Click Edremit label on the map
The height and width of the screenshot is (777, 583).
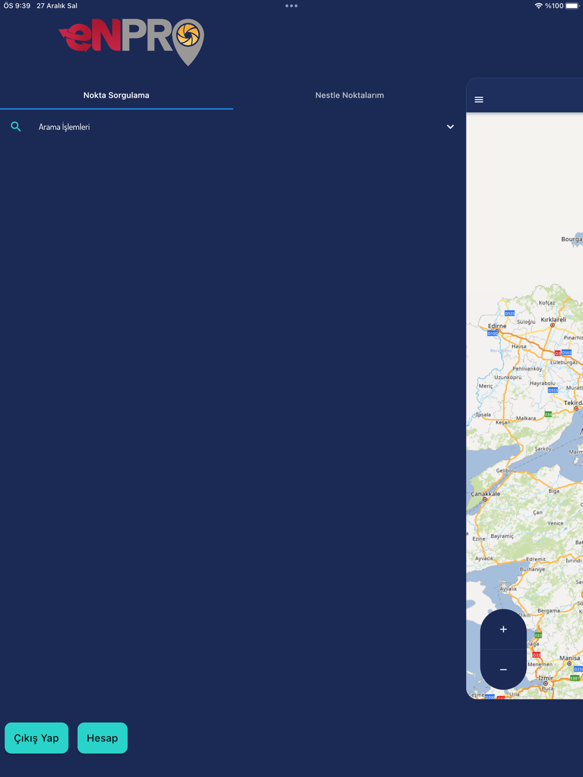(x=535, y=559)
